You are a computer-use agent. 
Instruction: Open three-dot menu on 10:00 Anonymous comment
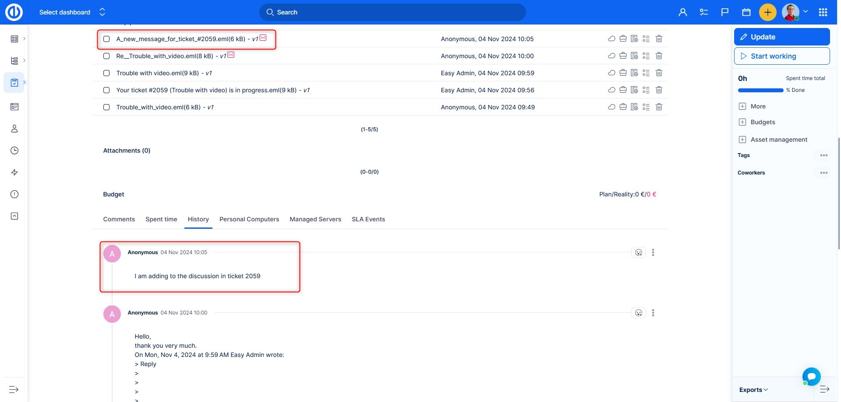653,313
